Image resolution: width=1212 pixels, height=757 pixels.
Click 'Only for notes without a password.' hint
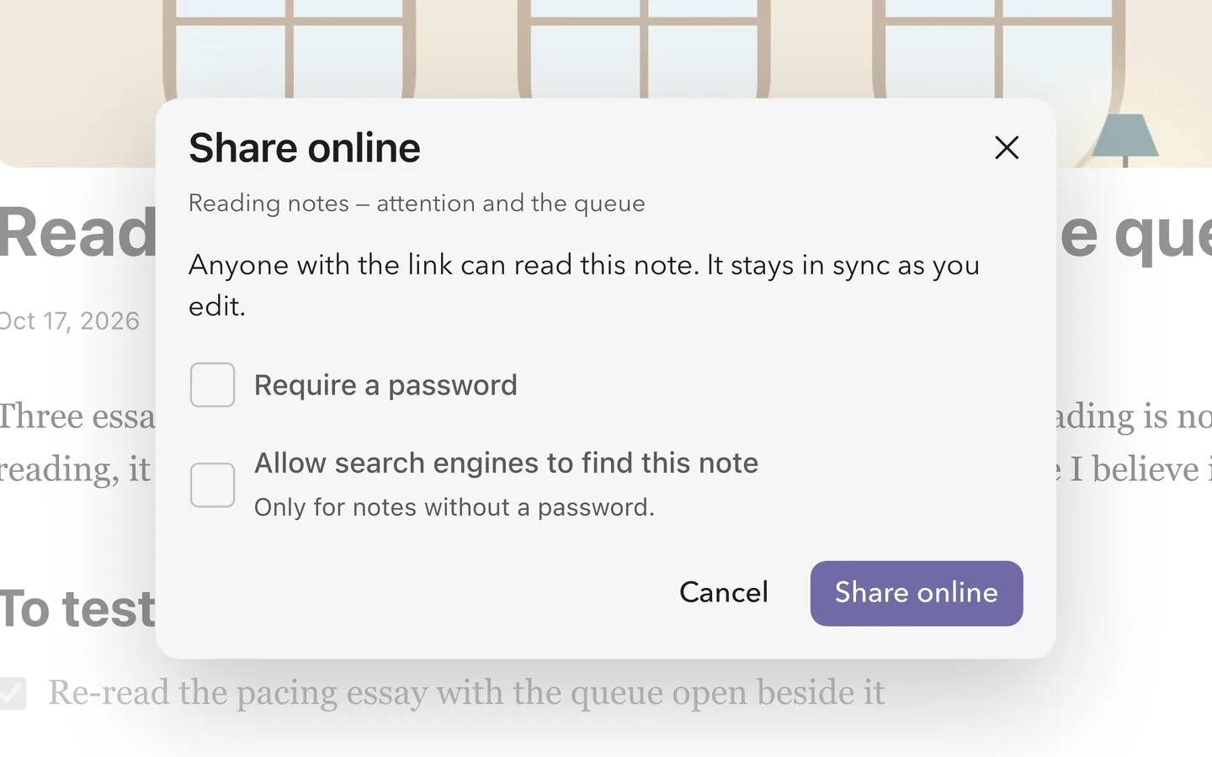coord(454,507)
